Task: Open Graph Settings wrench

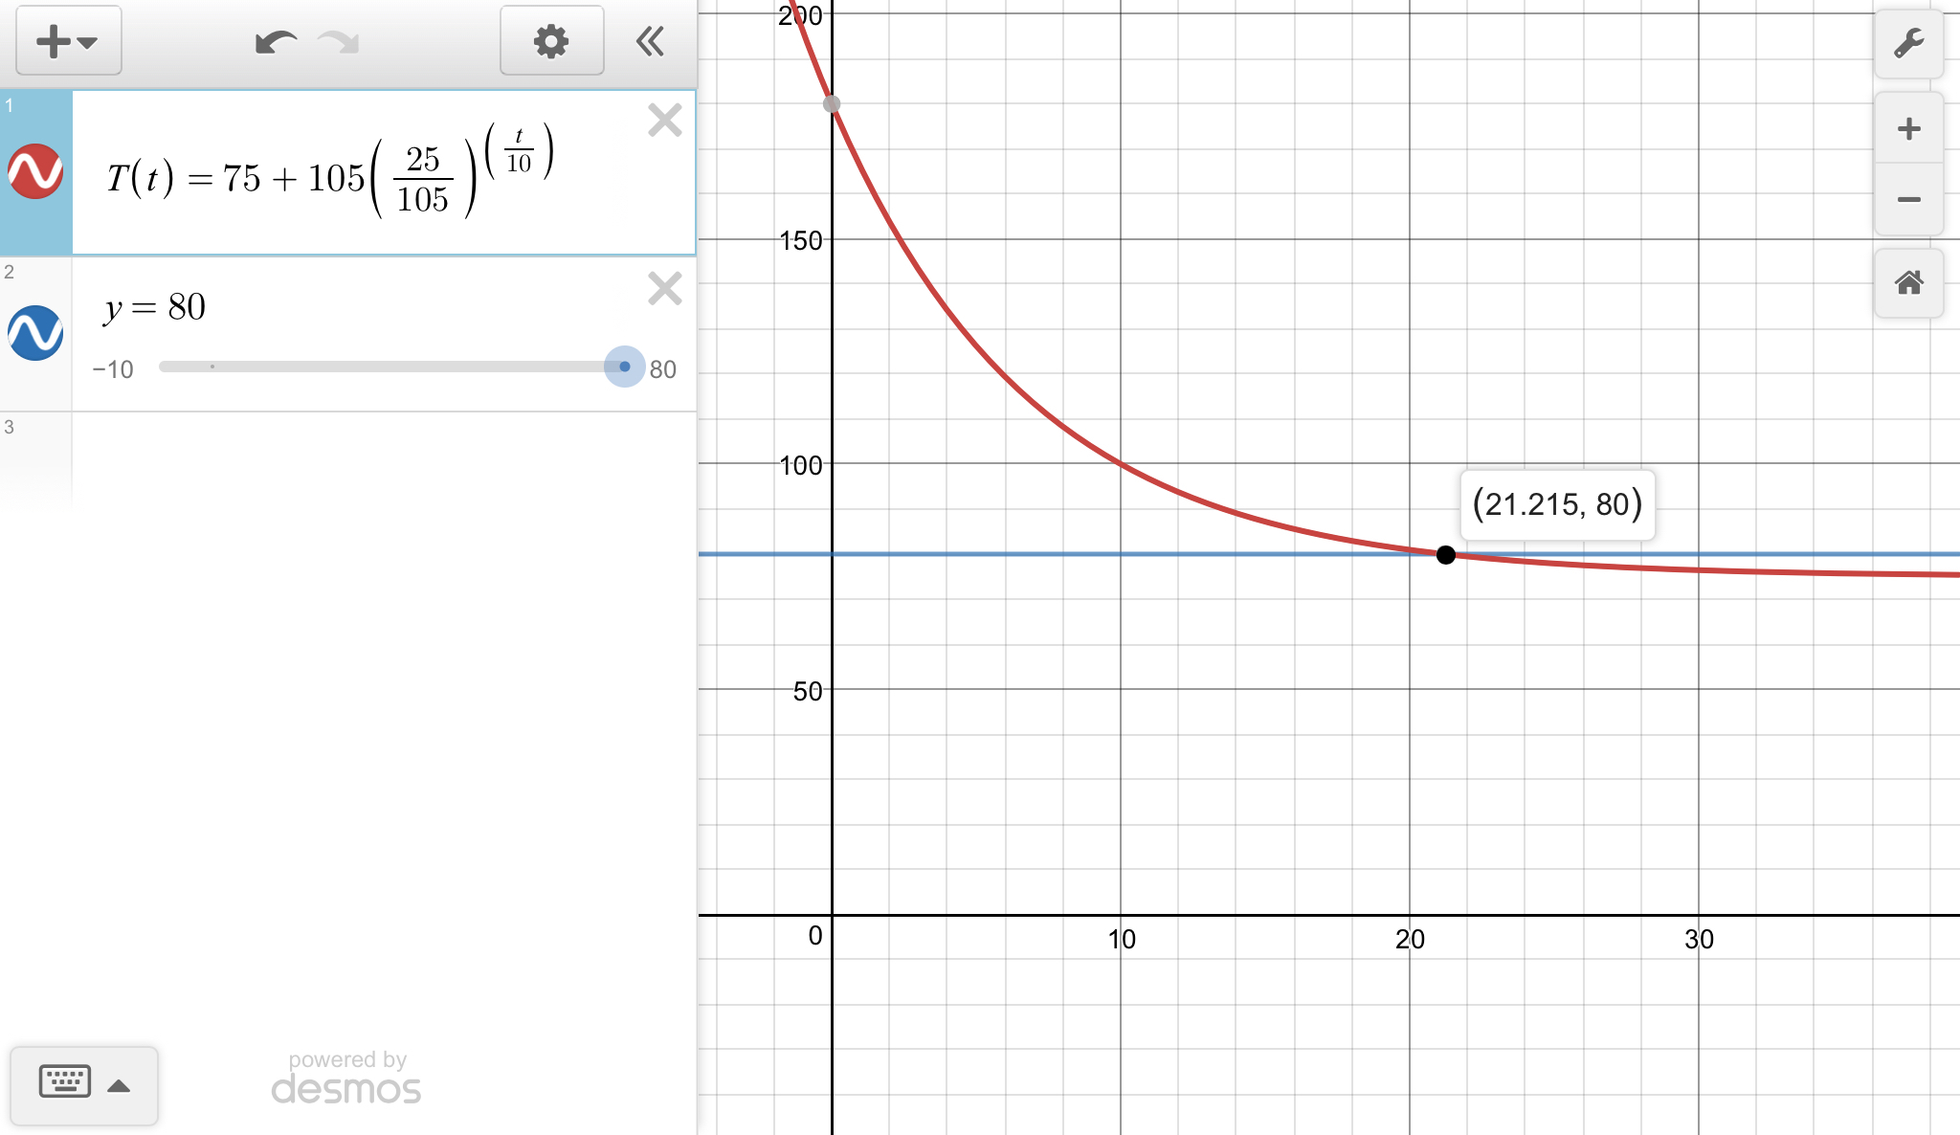Action: [x=1908, y=44]
